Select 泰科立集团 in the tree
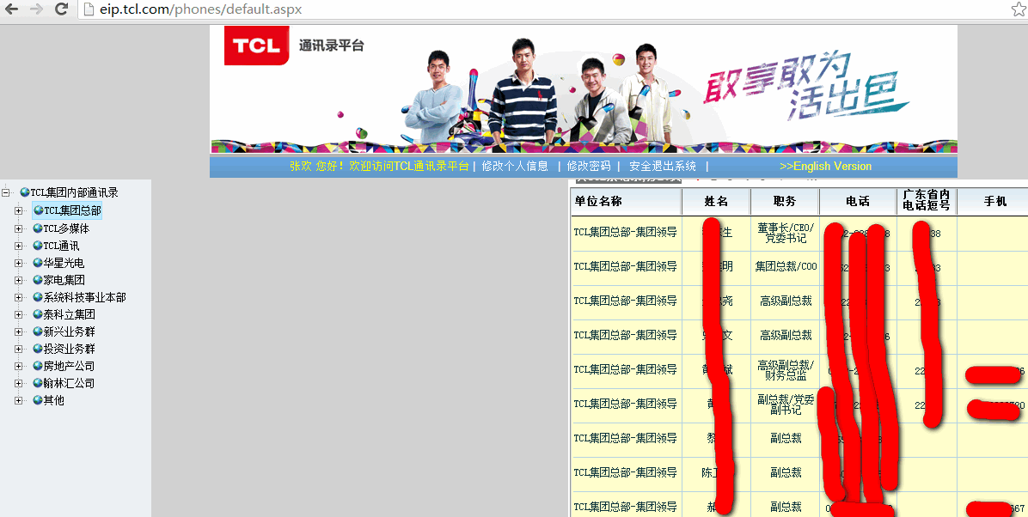This screenshot has width=1028, height=517. 69,313
